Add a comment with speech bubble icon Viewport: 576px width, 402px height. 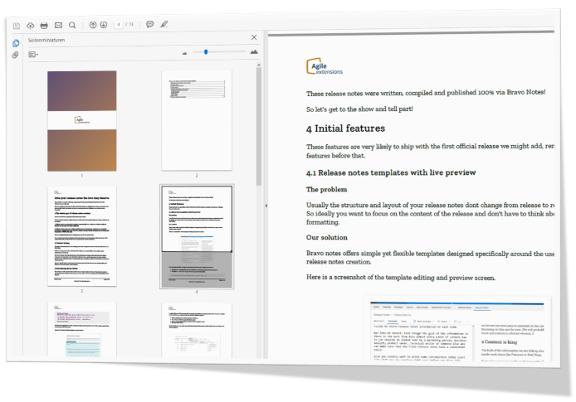coord(150,25)
